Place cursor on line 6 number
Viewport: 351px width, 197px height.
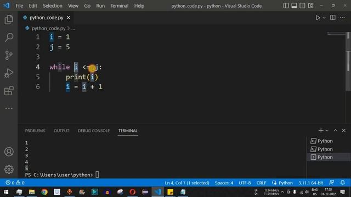point(38,86)
